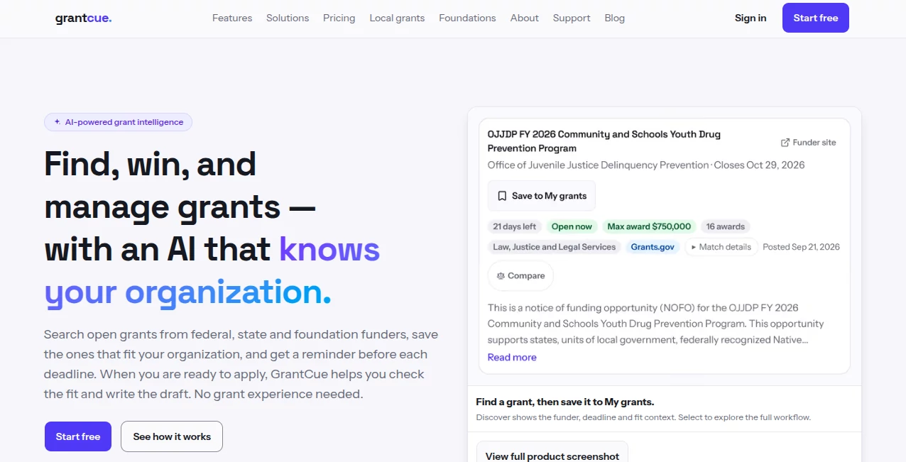906x462 pixels.
Task: Click the sparkle icon in the AI-powered badge
Action: pyautogui.click(x=58, y=122)
